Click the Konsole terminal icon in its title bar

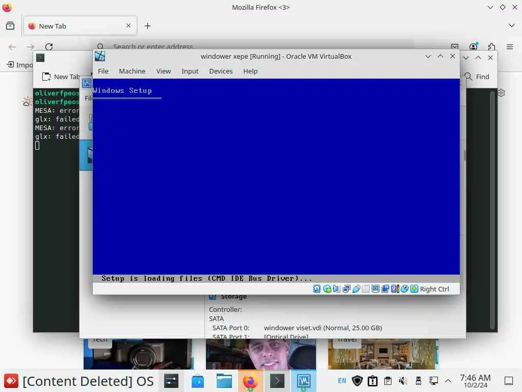(40, 58)
